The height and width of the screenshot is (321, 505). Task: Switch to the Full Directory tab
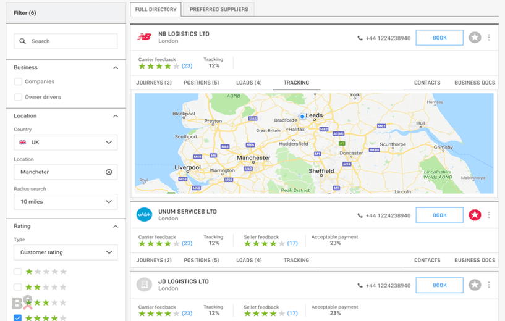[156, 10]
